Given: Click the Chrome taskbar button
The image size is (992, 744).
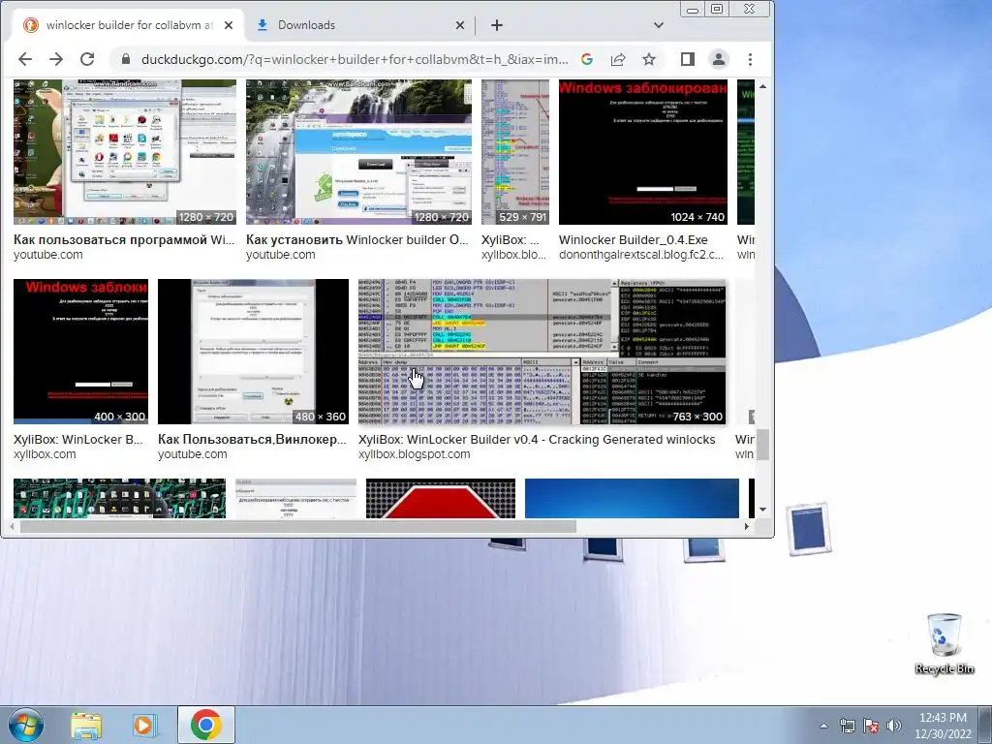Looking at the screenshot, I should point(205,725).
